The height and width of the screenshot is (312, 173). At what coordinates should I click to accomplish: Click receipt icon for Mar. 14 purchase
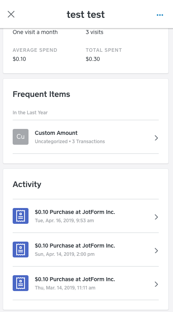[21, 283]
